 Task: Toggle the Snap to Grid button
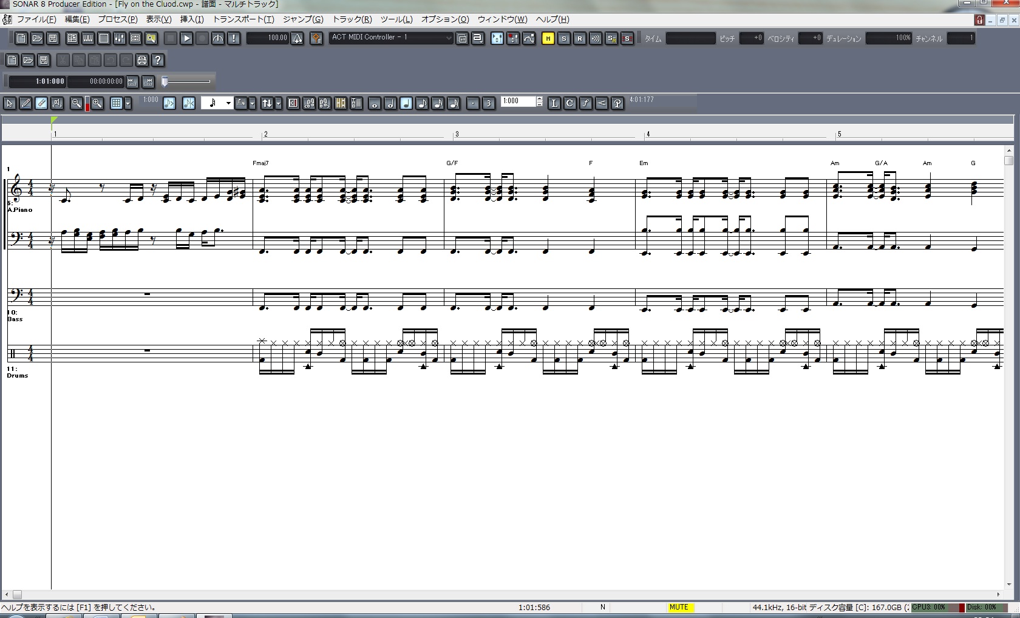[116, 103]
